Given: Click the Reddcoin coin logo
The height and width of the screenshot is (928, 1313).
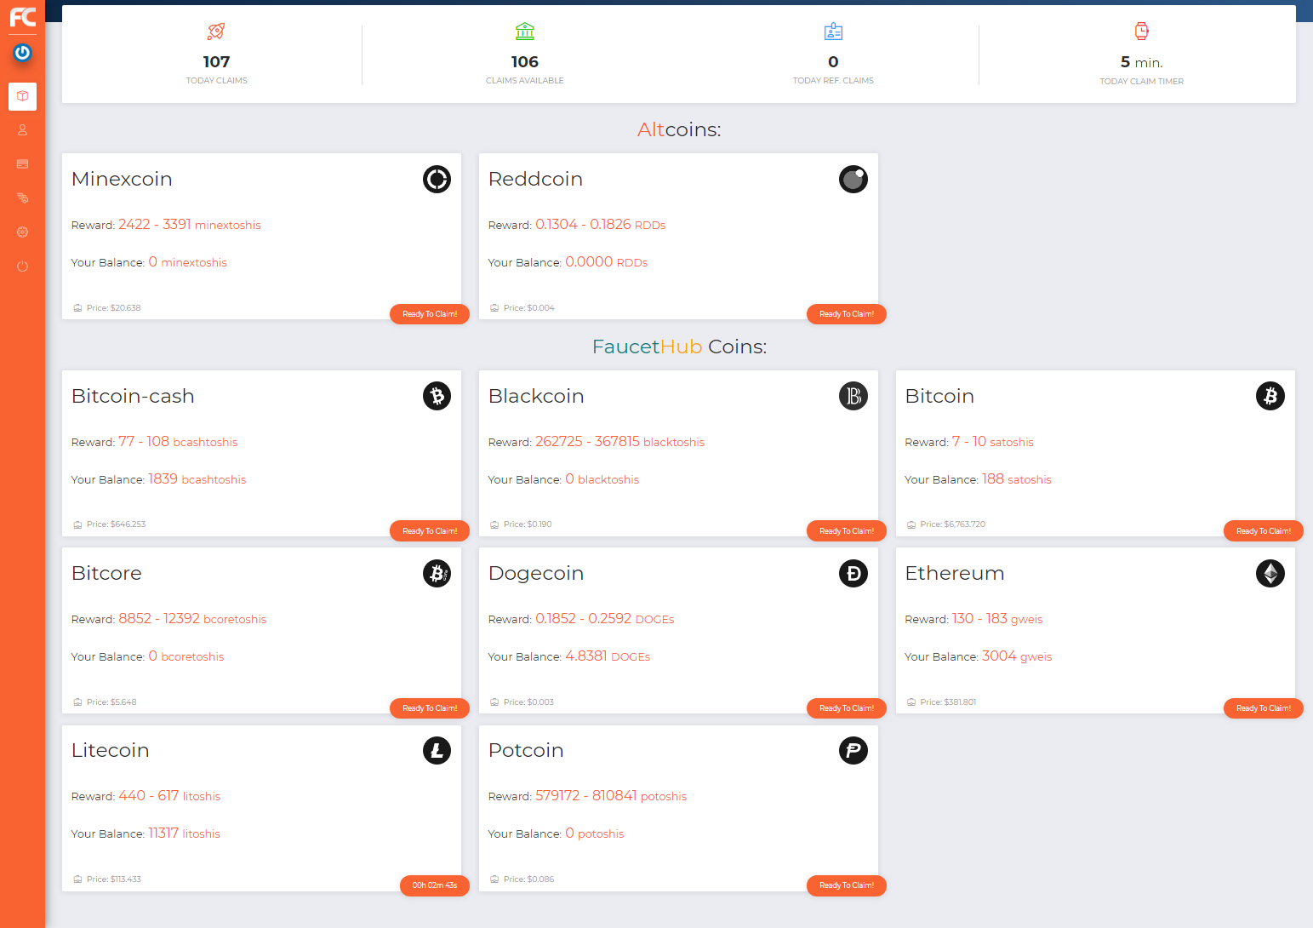Looking at the screenshot, I should (853, 179).
